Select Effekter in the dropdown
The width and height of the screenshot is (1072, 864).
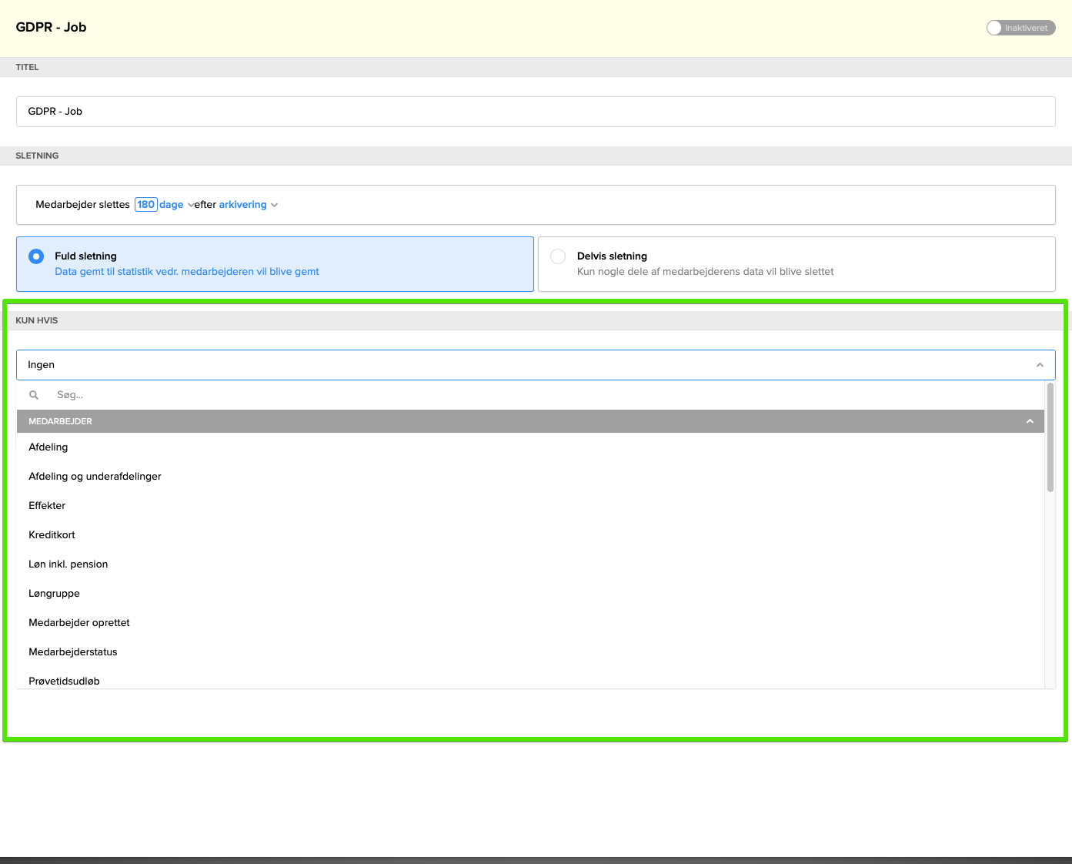tap(47, 506)
